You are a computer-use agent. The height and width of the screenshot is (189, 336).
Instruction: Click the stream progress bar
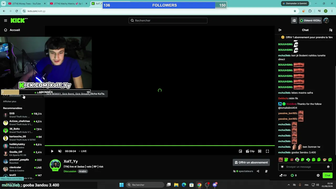pos(160,145)
